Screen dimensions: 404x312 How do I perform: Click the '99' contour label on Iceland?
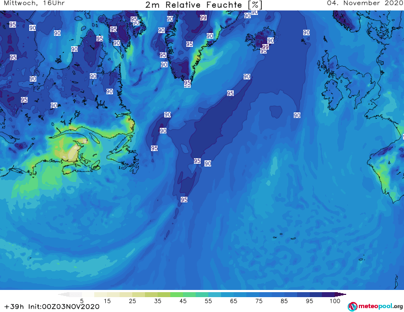(x=265, y=47)
